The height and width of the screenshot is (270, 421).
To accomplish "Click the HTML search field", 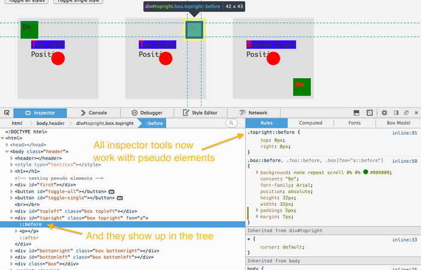I will point(231,123).
